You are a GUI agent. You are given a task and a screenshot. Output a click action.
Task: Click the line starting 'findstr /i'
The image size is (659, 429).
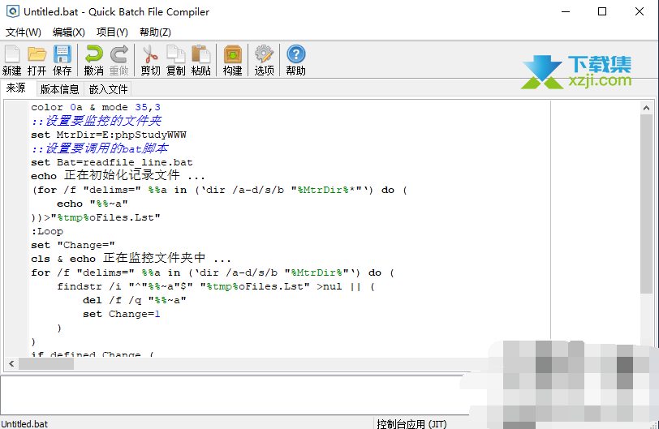pos(216,286)
